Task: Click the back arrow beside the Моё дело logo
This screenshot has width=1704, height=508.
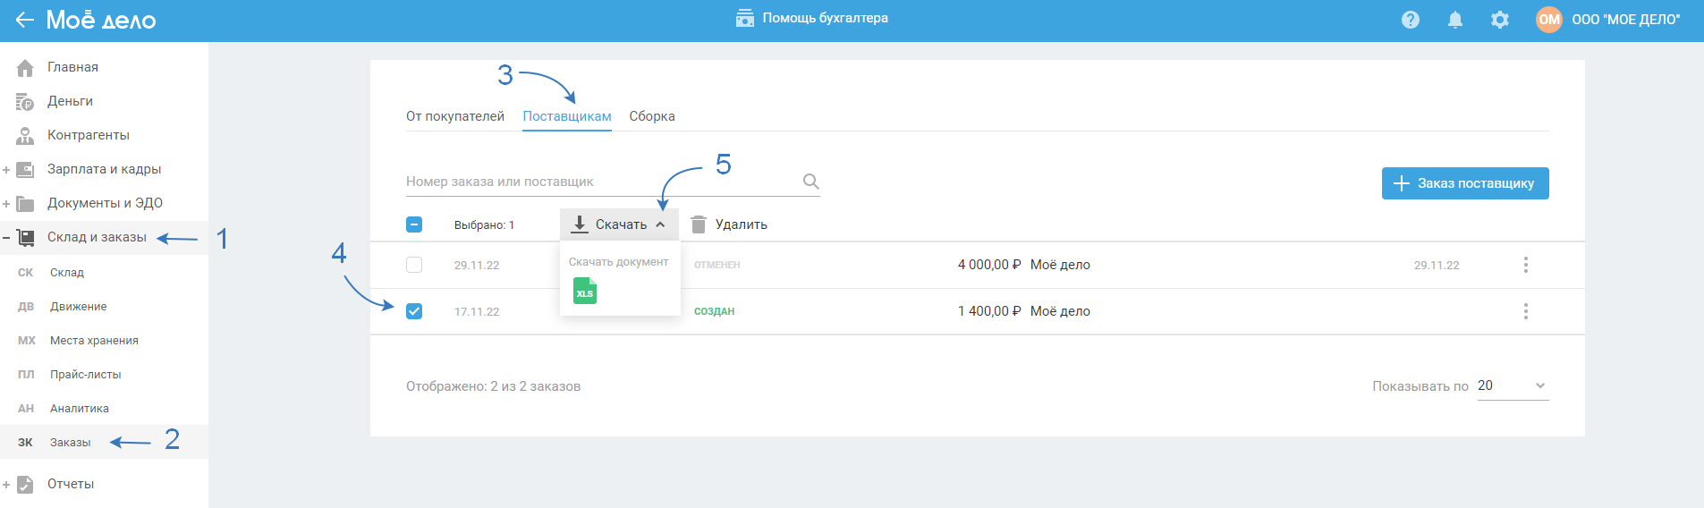Action: pos(24,20)
